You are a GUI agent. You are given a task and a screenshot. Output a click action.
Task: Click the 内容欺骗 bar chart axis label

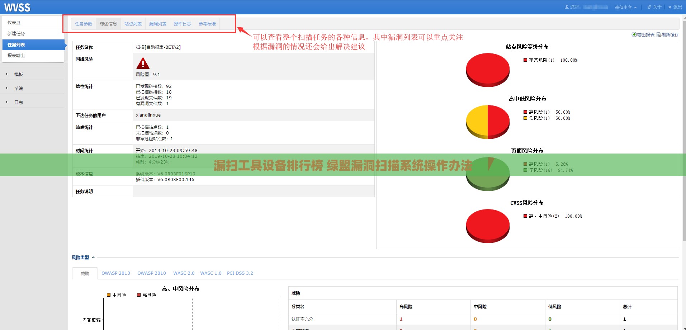(x=91, y=320)
